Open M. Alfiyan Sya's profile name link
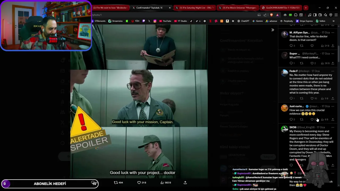Screen dimensions: 340x191 299,33
